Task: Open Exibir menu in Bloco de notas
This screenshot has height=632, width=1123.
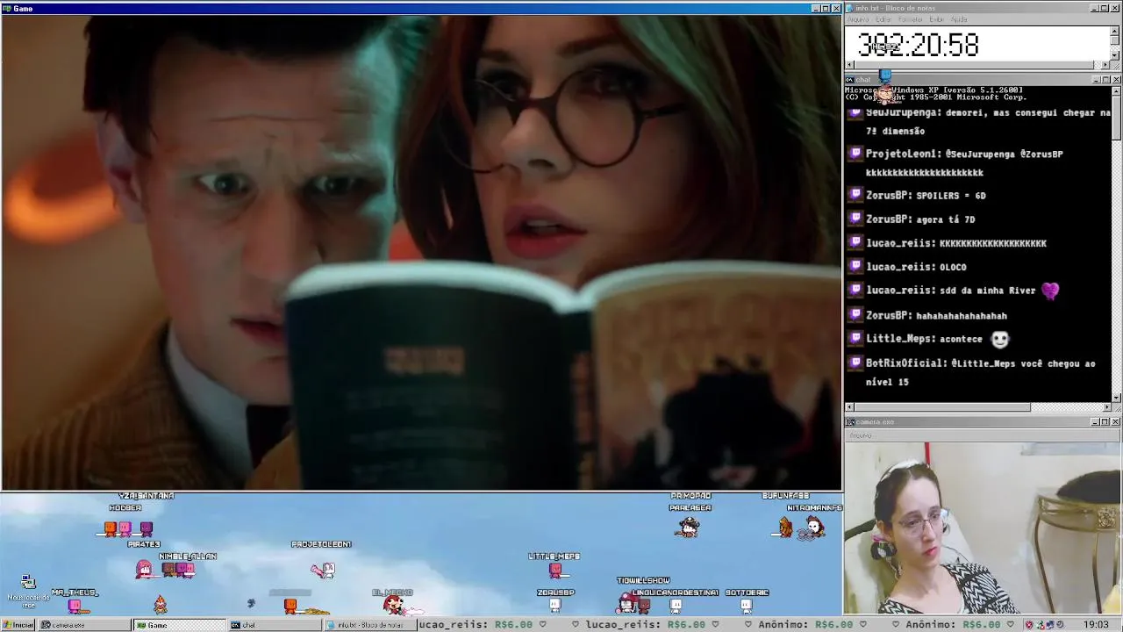Action: pyautogui.click(x=937, y=19)
